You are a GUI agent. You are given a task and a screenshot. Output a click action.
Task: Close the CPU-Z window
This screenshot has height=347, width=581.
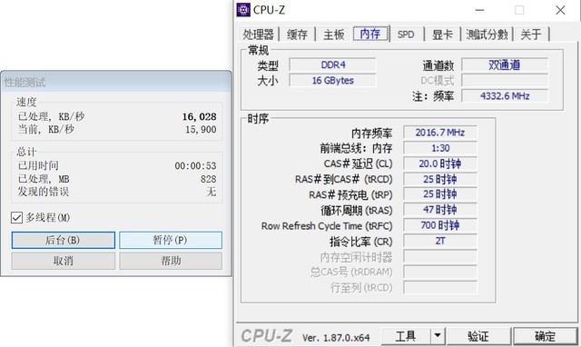pyautogui.click(x=560, y=10)
